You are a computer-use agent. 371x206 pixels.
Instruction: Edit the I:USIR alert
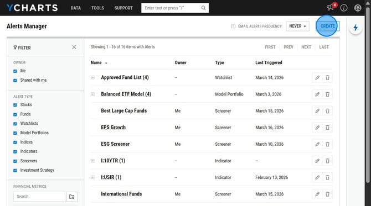[x=317, y=177]
